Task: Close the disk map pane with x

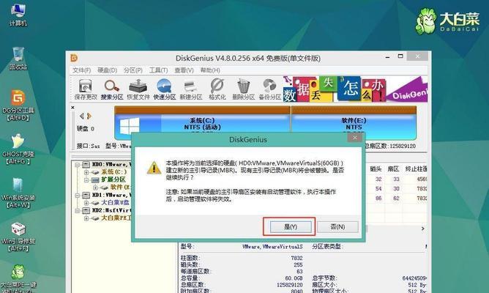Action: (x=72, y=108)
